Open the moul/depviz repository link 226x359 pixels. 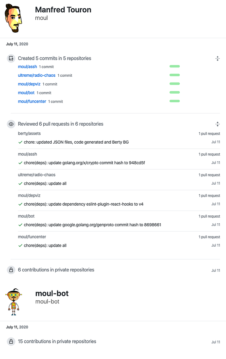tap(29, 84)
